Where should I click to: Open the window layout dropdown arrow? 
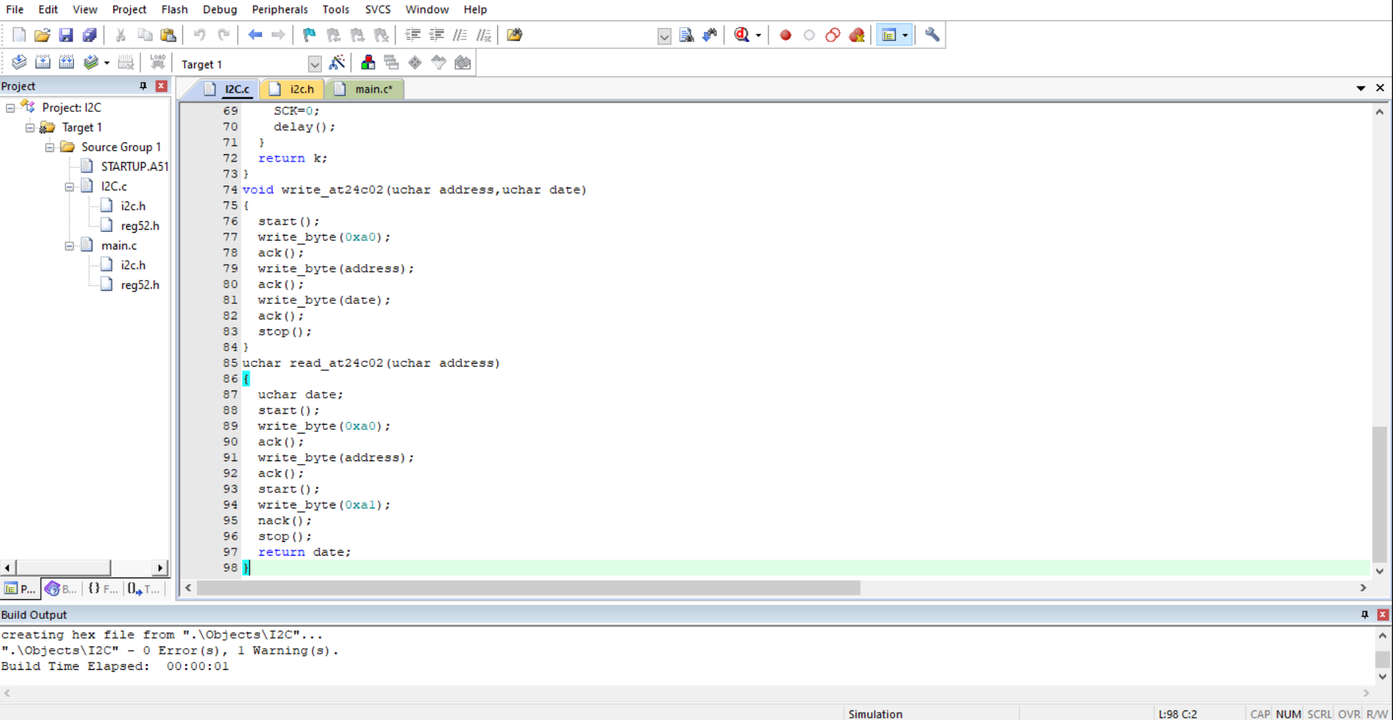click(905, 35)
